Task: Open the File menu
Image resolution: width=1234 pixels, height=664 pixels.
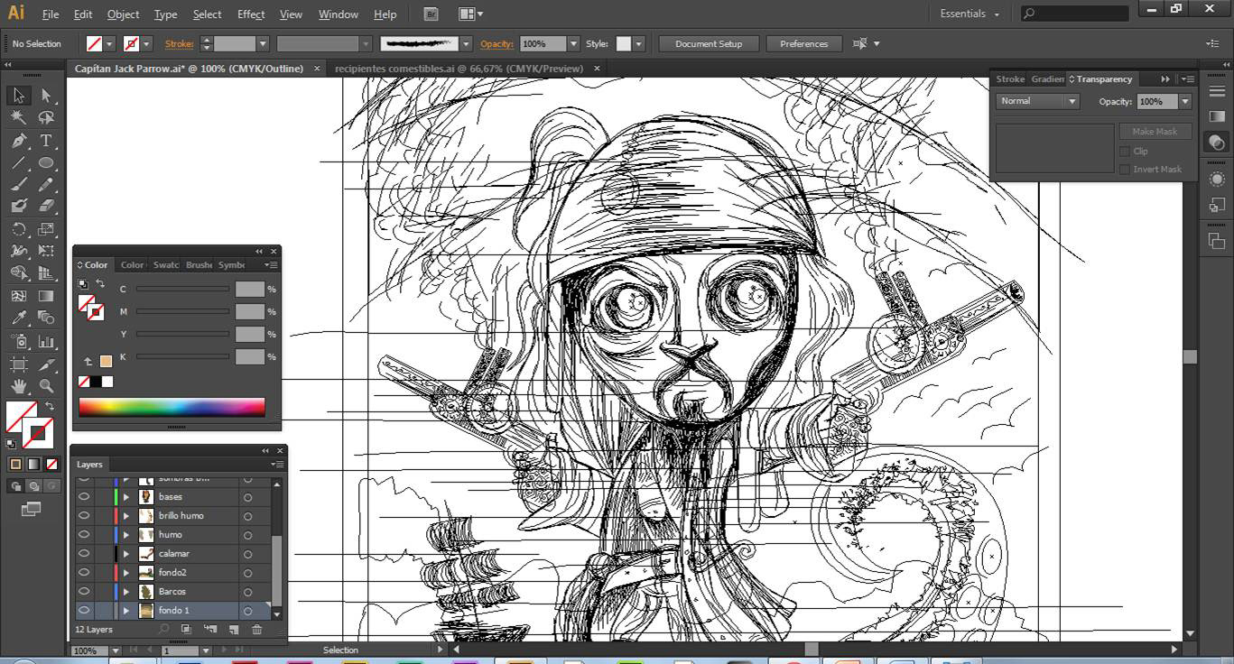Action: click(x=51, y=14)
